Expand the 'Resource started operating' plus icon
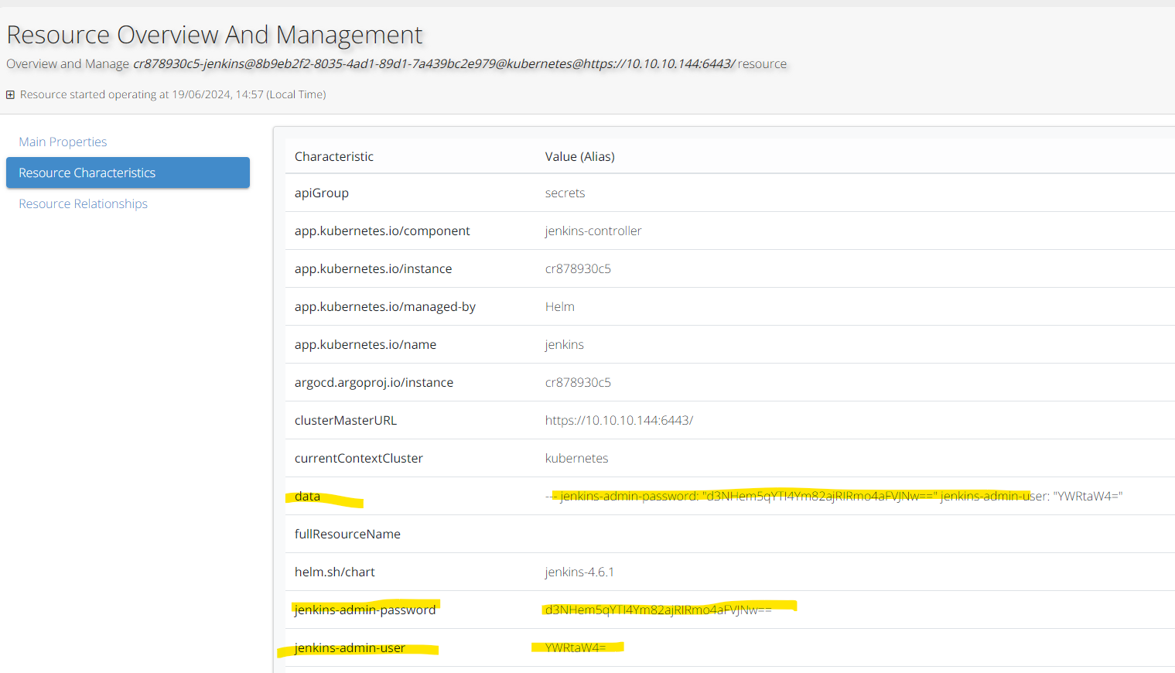Screen dimensions: 1175x673 (10, 95)
